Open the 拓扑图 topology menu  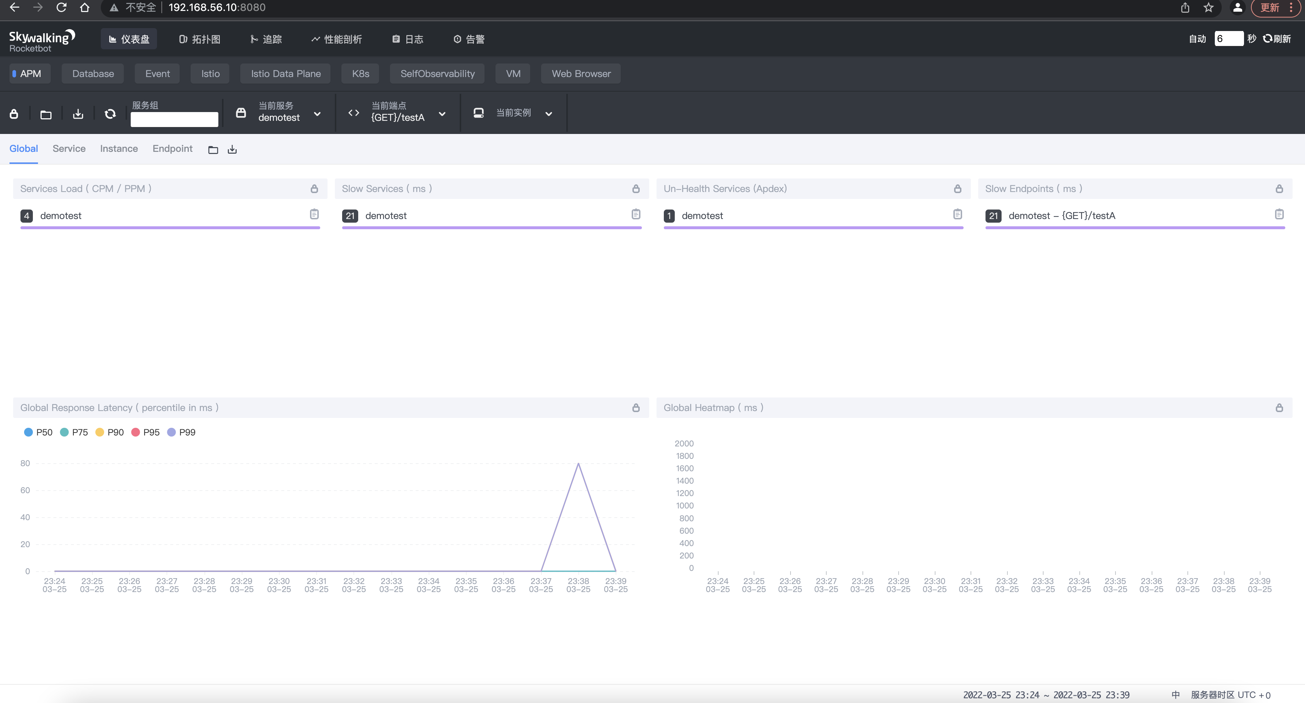click(200, 39)
